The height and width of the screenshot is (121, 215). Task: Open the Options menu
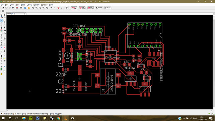[x=37, y=5]
